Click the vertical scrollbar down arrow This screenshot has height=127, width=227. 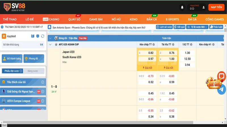point(225,119)
